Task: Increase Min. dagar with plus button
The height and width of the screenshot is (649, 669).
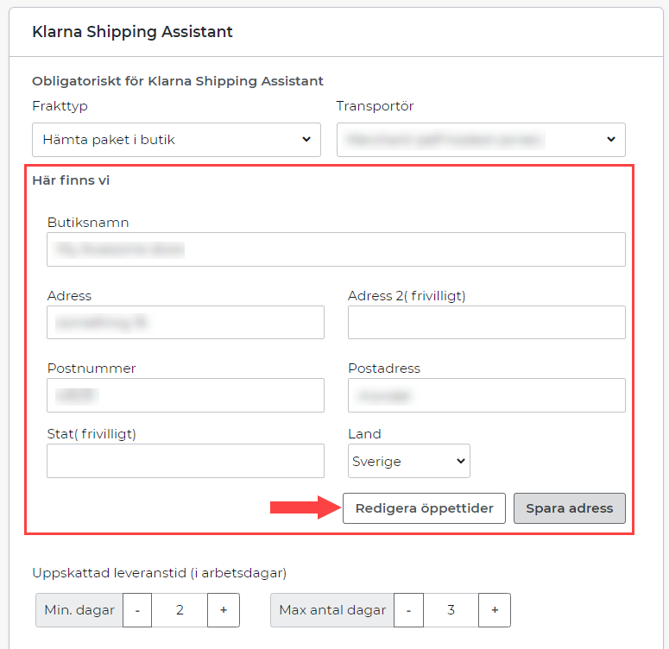Action: click(x=224, y=610)
